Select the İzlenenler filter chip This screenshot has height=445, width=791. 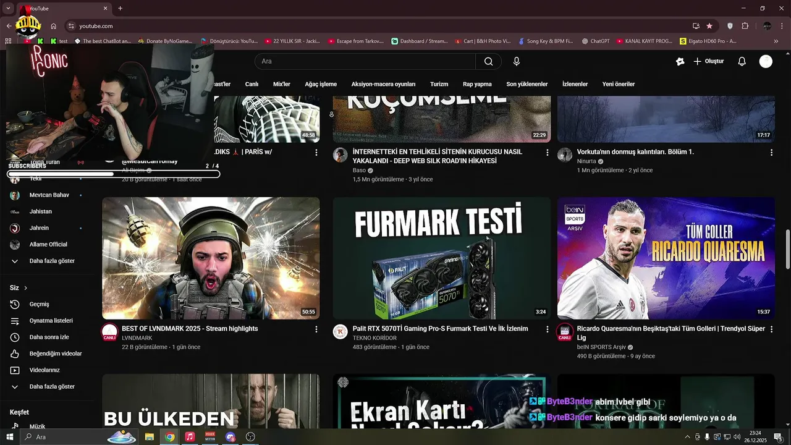(575, 84)
